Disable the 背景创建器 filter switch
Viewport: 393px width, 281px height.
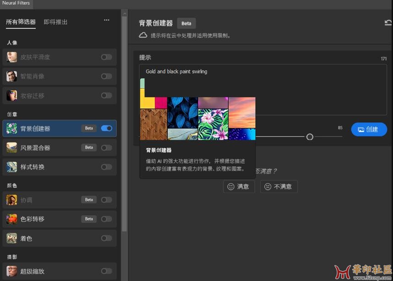pos(107,128)
